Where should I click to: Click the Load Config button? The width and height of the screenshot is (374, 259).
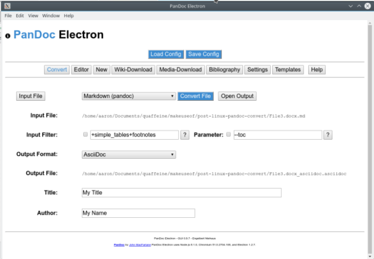click(x=166, y=54)
